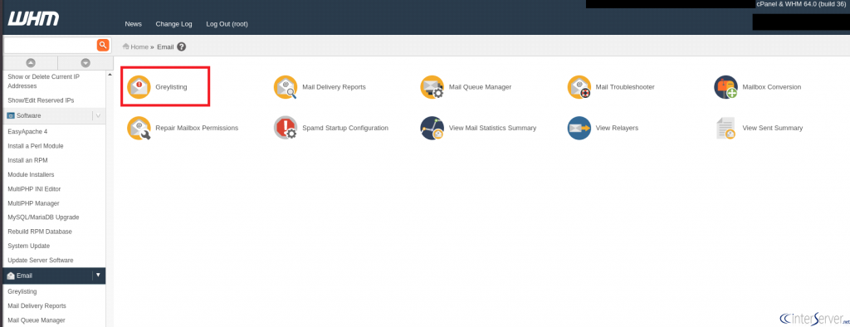Select Show or Delete Current IP Addresses

[x=43, y=81]
